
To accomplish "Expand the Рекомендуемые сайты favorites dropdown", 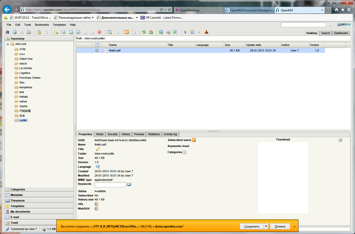I will pyautogui.click(x=93, y=18).
